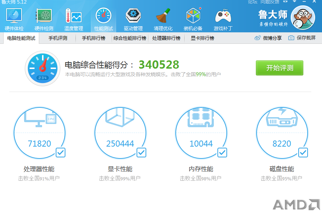Switch to 手机排行榜 tab
This screenshot has width=322, height=212.
point(94,38)
